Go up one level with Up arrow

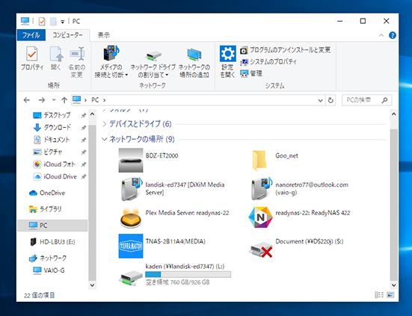64,100
